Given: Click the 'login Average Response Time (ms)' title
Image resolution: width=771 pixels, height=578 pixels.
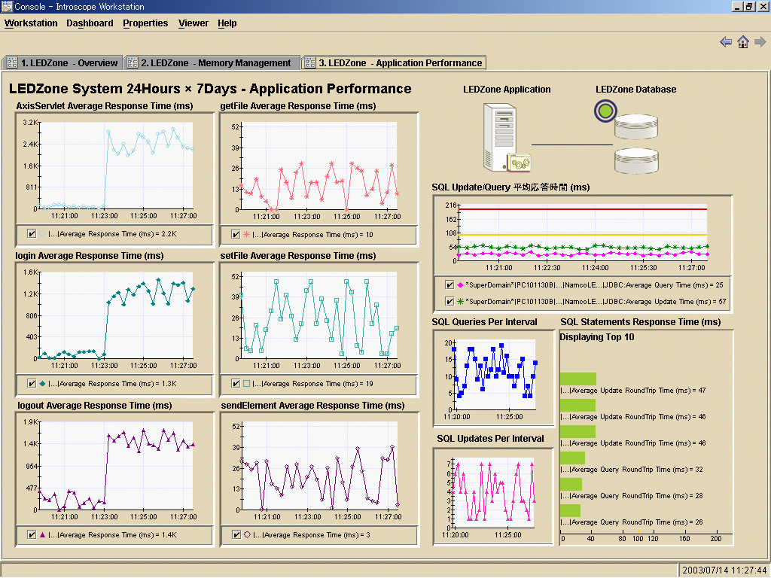Looking at the screenshot, I should point(90,256).
